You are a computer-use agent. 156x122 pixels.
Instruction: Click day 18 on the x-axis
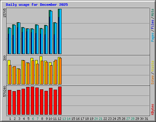tap(87, 119)
